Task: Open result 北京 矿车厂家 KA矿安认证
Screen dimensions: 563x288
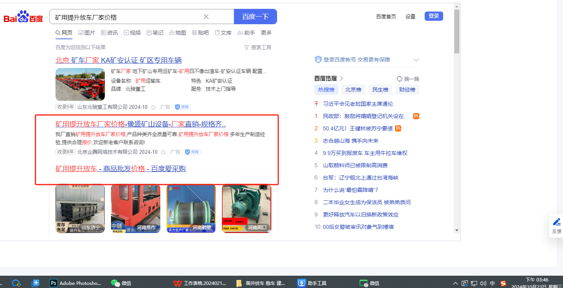Action: tap(119, 60)
